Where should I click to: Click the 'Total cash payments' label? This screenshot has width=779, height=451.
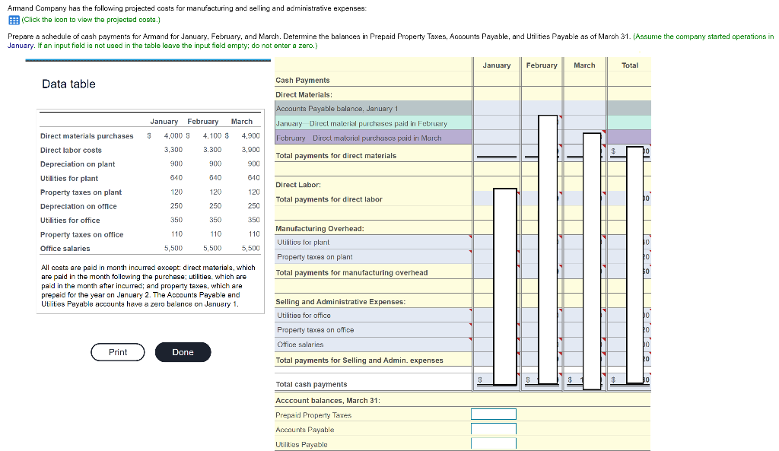pos(311,384)
